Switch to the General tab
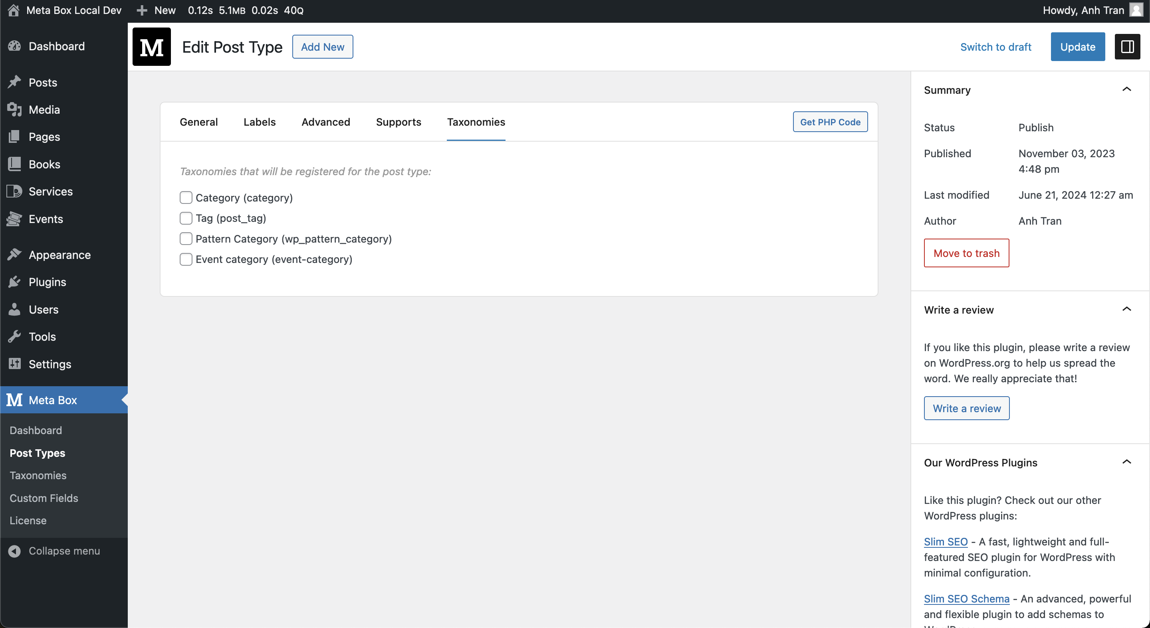1150x628 pixels. click(x=199, y=122)
